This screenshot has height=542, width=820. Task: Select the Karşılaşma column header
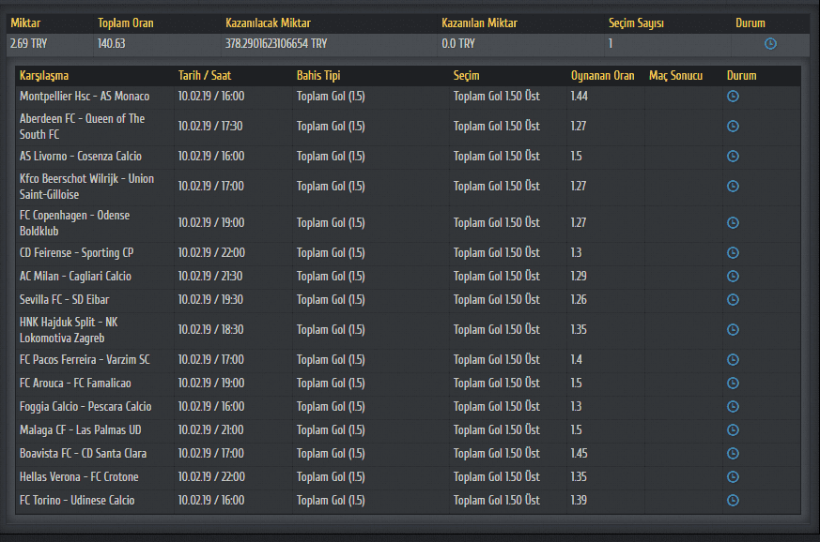click(x=44, y=76)
